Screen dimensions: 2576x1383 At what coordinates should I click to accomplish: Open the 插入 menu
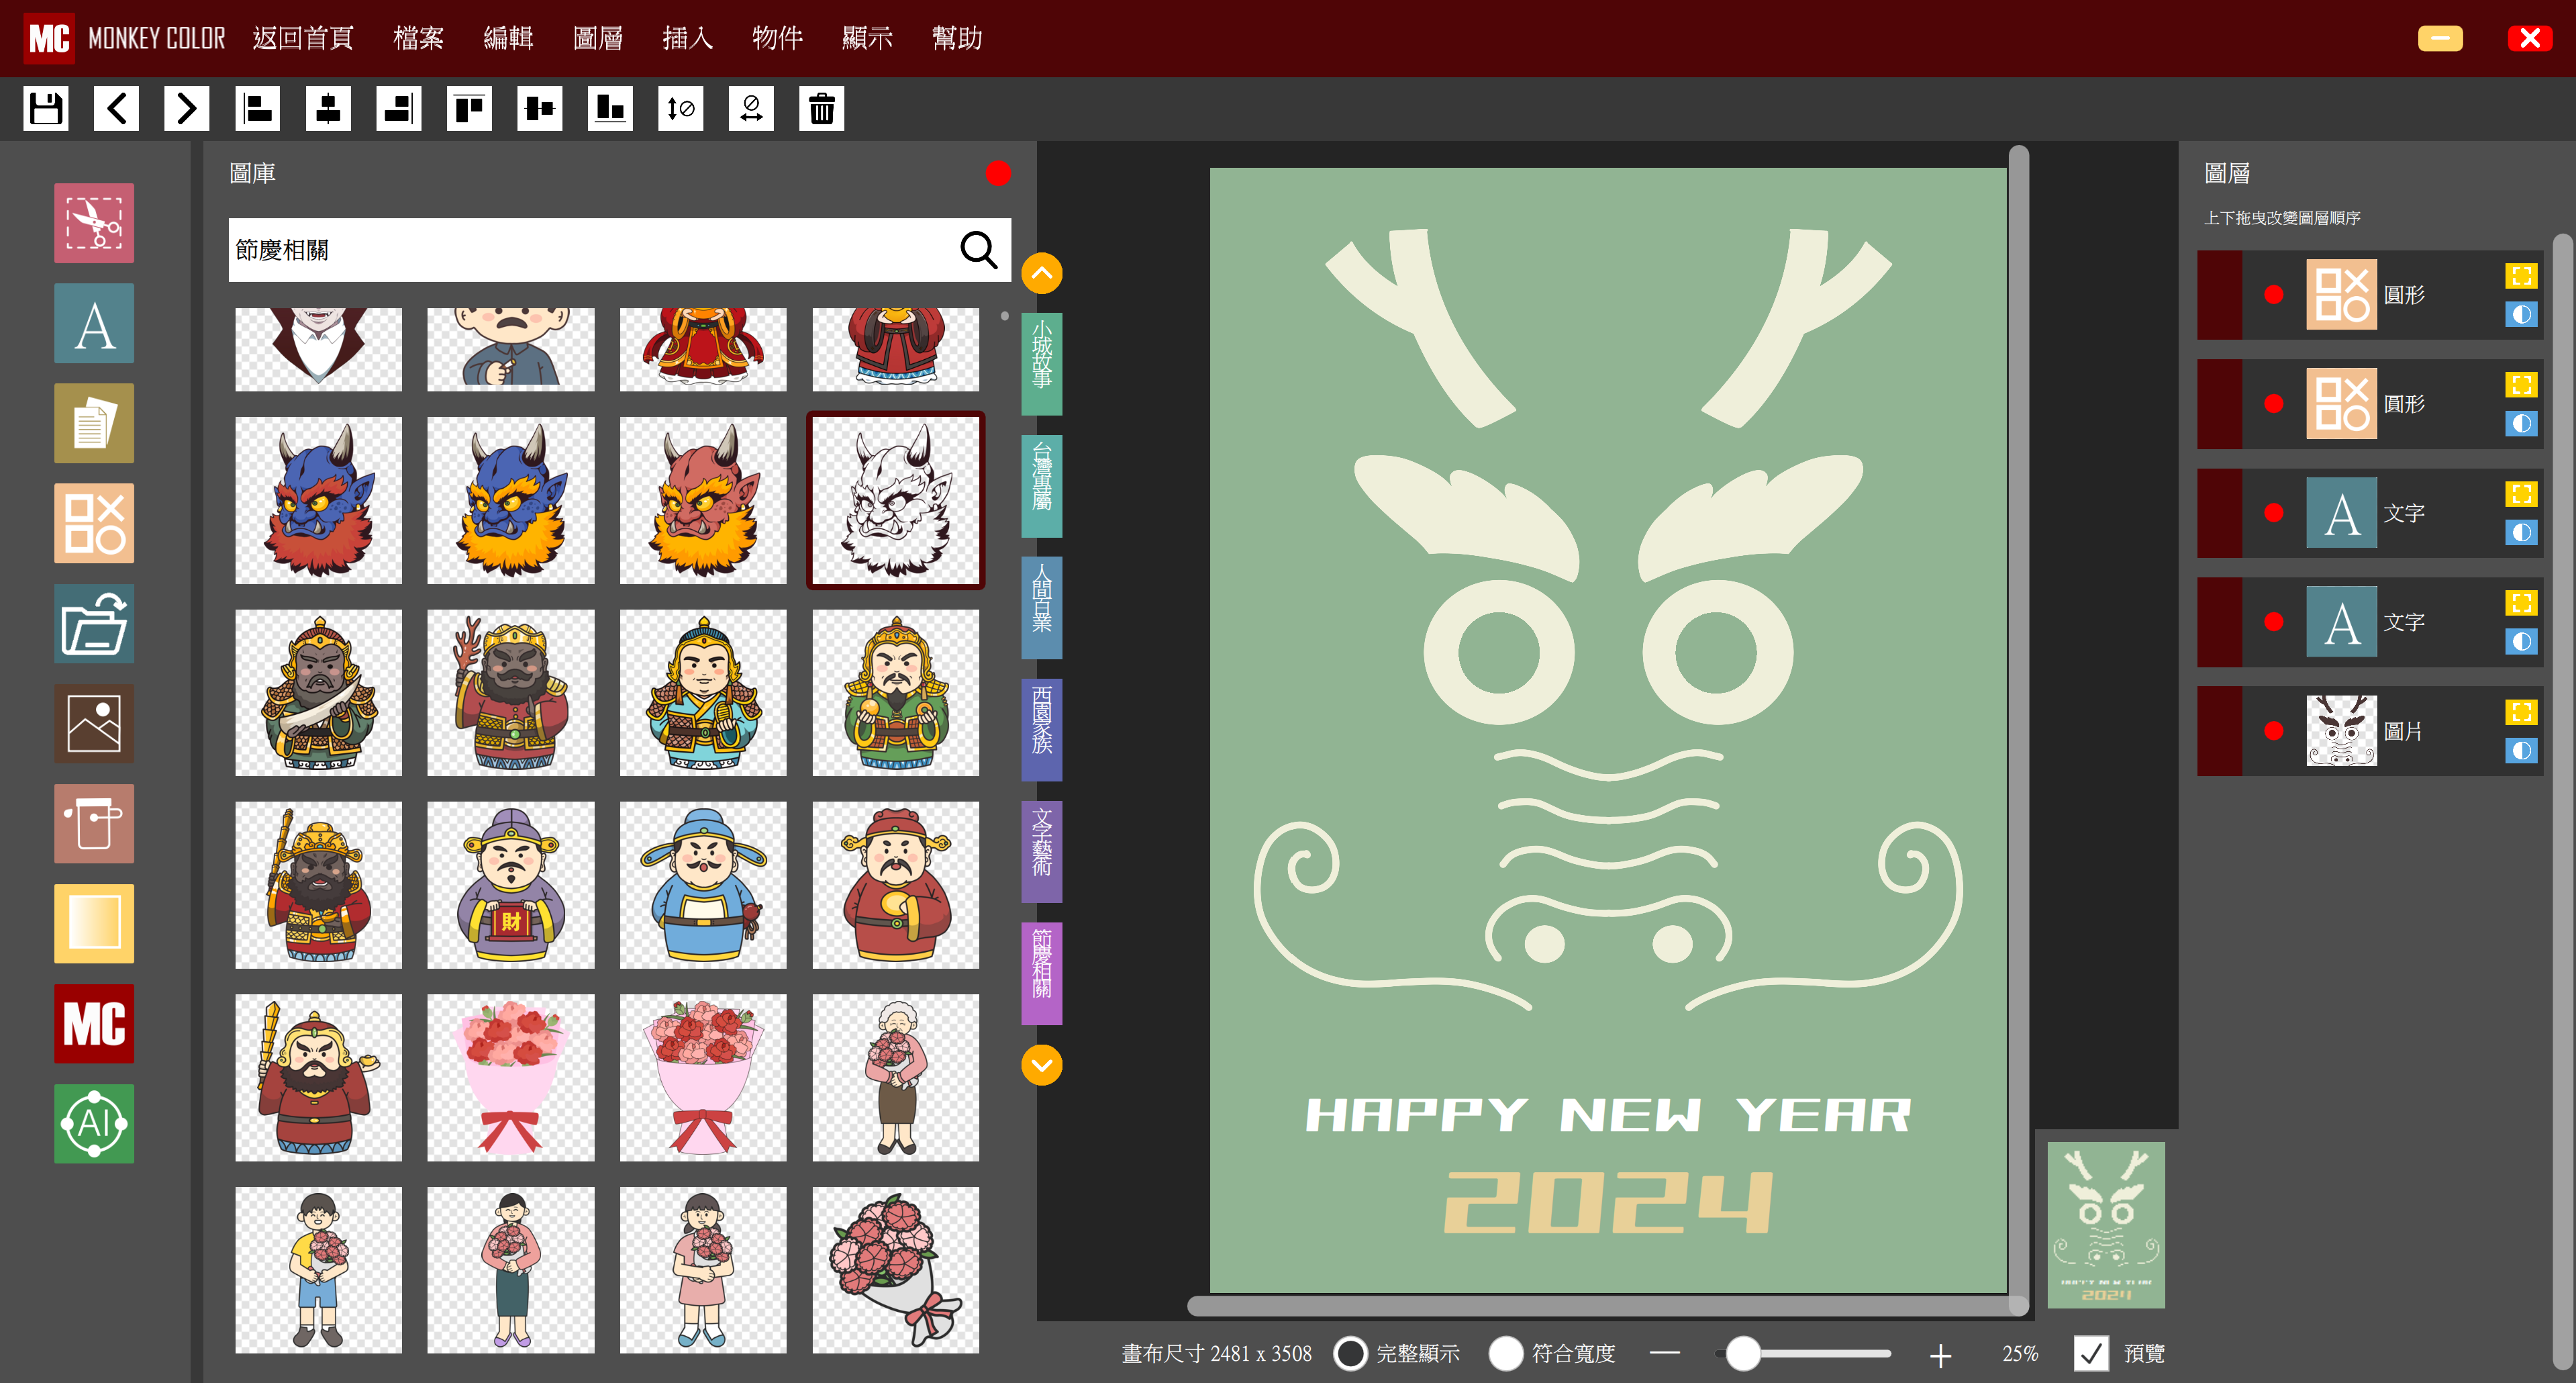[688, 38]
